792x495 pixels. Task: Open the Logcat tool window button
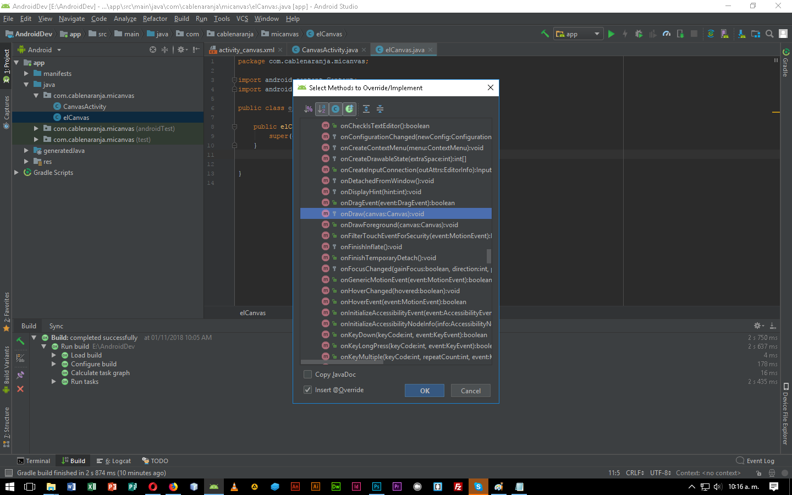point(114,461)
